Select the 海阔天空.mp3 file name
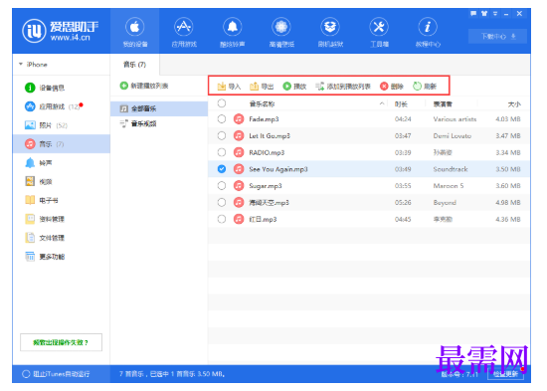 269,203
